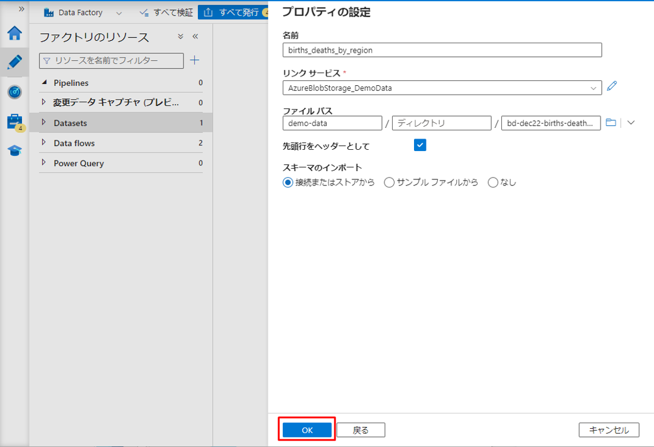This screenshot has width=654, height=447.
Task: Open the Monitor gauge icon in sidebar
Action: tap(14, 92)
